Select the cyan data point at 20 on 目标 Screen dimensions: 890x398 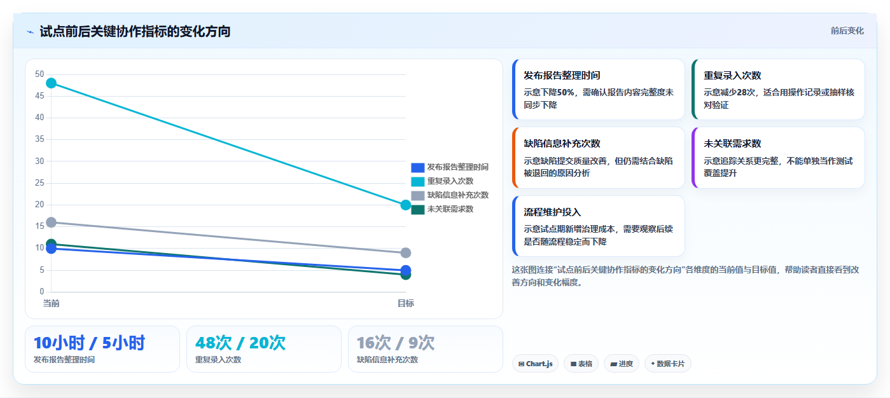point(406,205)
